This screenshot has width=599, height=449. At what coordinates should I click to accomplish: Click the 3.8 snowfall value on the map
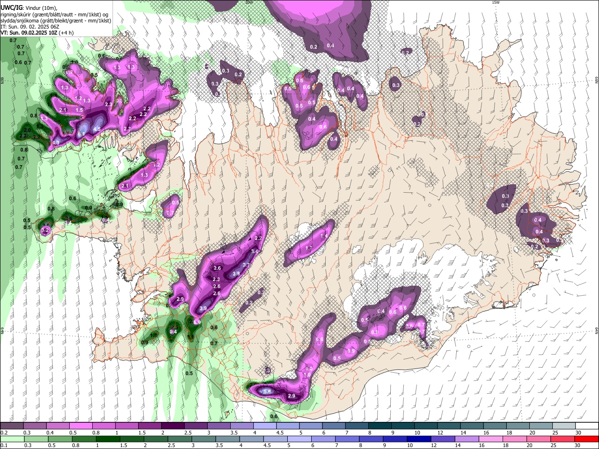click(236, 274)
